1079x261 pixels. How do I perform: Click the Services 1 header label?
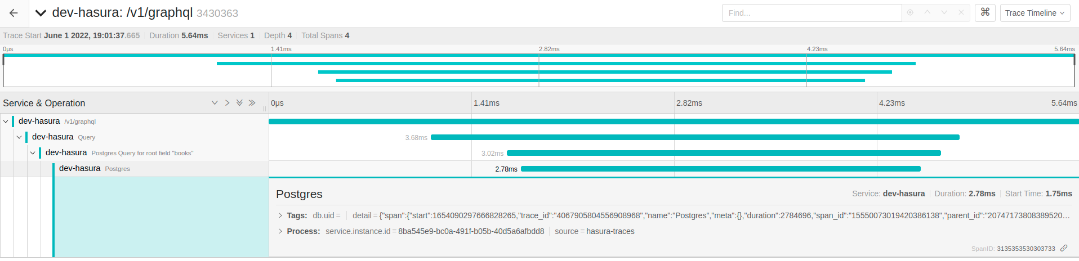pyautogui.click(x=236, y=35)
